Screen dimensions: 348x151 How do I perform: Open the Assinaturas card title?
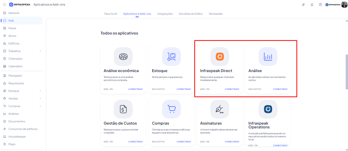(x=211, y=123)
